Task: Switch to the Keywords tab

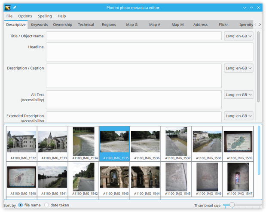Action: click(39, 25)
